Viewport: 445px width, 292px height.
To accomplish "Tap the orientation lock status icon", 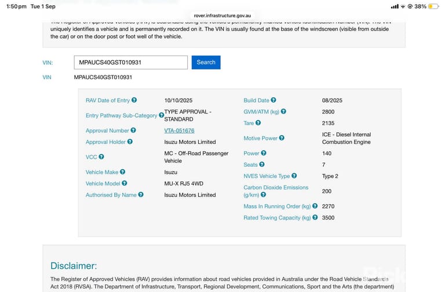I will (x=410, y=6).
